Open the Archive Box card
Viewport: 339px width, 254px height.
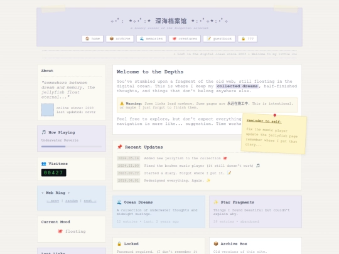tap(256, 246)
